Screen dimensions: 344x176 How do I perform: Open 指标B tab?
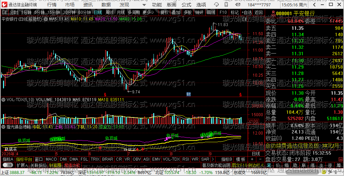[227, 159]
